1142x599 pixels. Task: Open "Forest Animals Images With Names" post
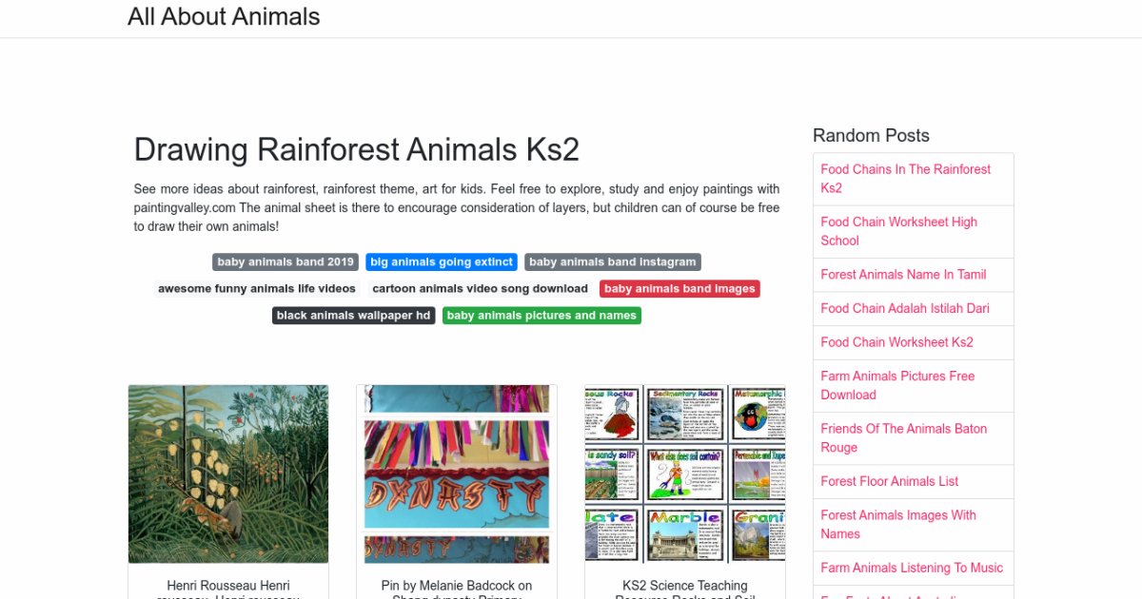coord(897,524)
